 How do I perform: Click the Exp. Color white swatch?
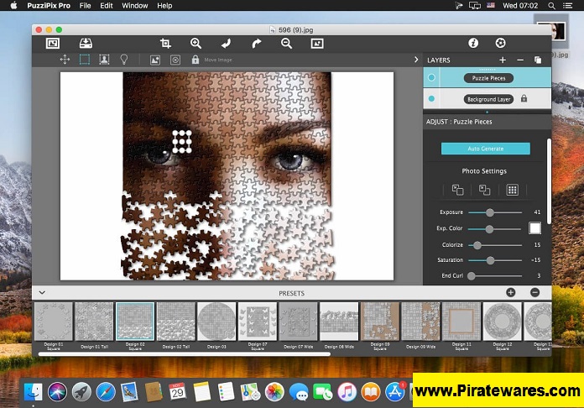pyautogui.click(x=534, y=228)
